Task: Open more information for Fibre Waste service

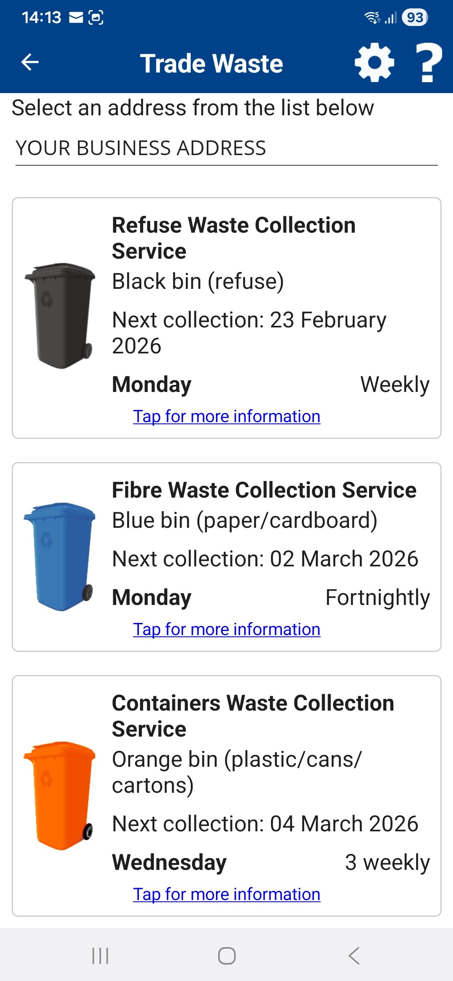Action: pos(226,630)
